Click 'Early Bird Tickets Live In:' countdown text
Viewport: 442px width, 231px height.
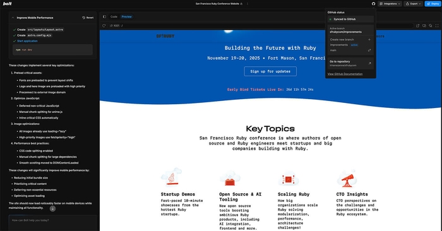(x=255, y=90)
